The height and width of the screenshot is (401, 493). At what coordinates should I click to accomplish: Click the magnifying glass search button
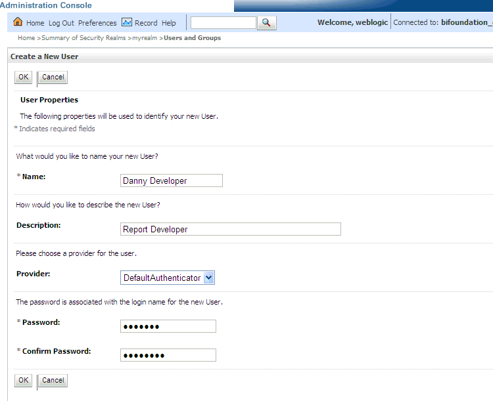(267, 23)
